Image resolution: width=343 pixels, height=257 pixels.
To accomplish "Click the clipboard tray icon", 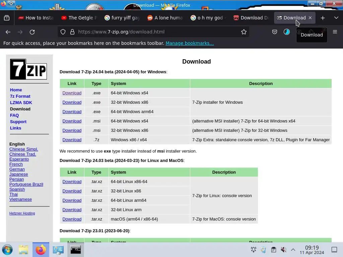I will (273, 250).
